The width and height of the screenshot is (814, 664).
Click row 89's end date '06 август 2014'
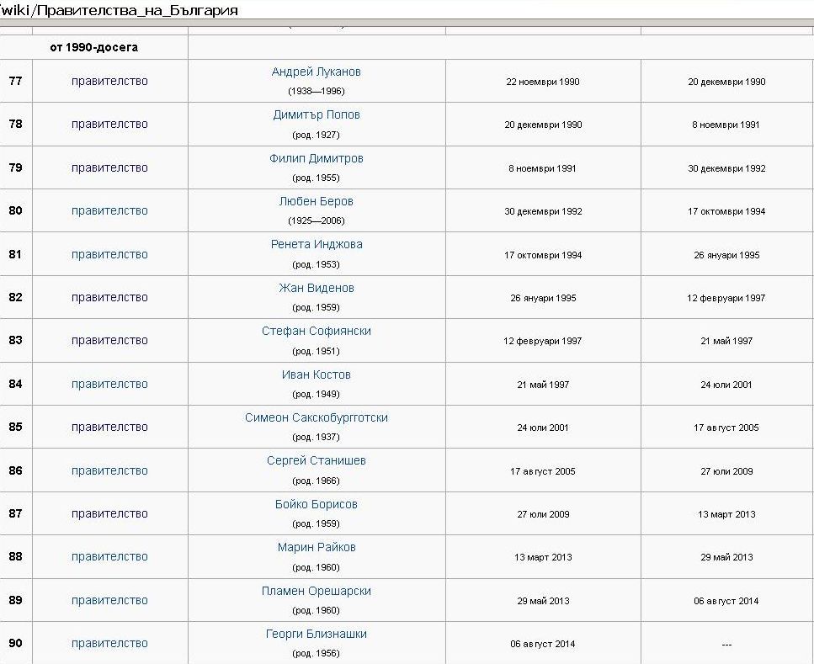(x=726, y=601)
